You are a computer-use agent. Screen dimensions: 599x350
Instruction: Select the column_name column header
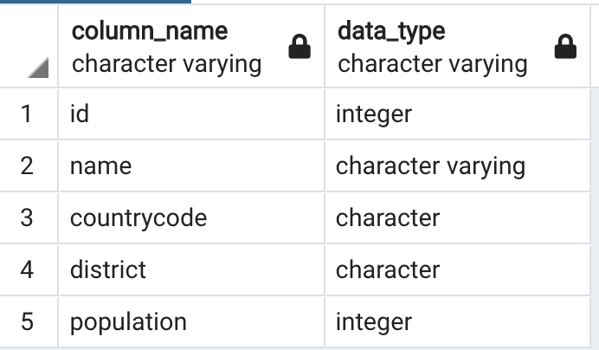coord(191,46)
